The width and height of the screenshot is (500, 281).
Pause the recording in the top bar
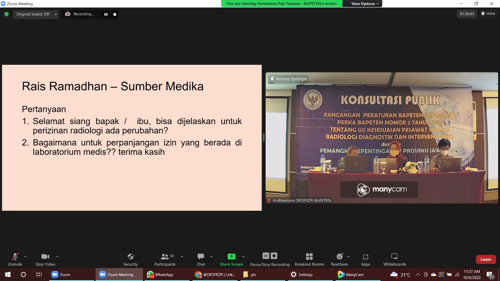click(x=106, y=14)
